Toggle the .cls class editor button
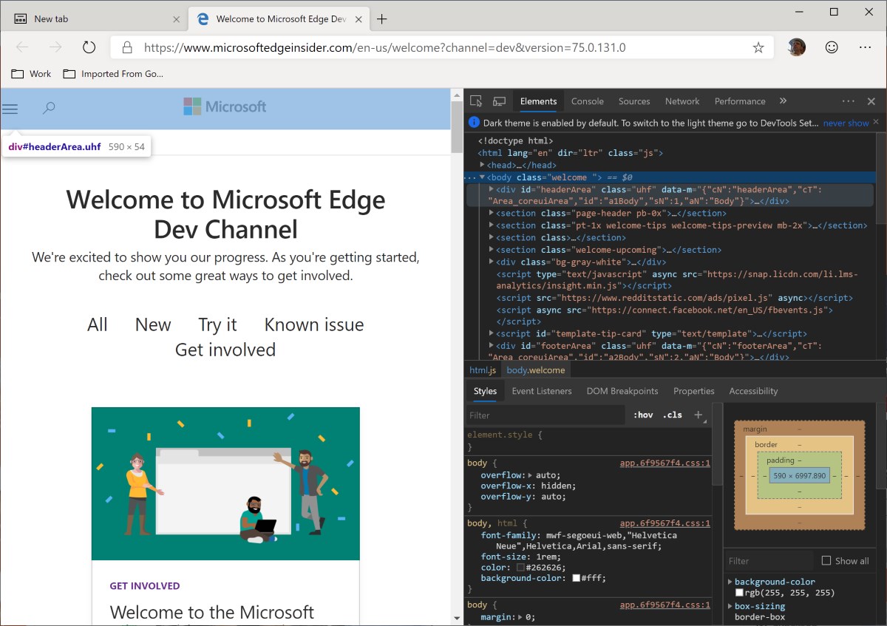The height and width of the screenshot is (626, 887). coord(673,415)
